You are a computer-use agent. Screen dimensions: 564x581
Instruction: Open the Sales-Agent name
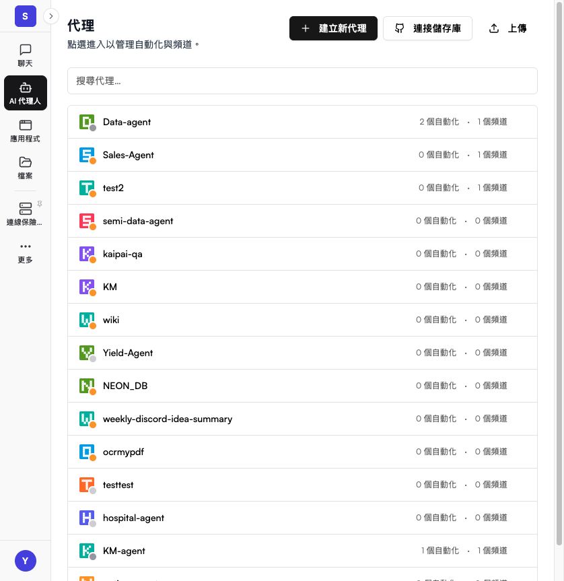pyautogui.click(x=128, y=156)
